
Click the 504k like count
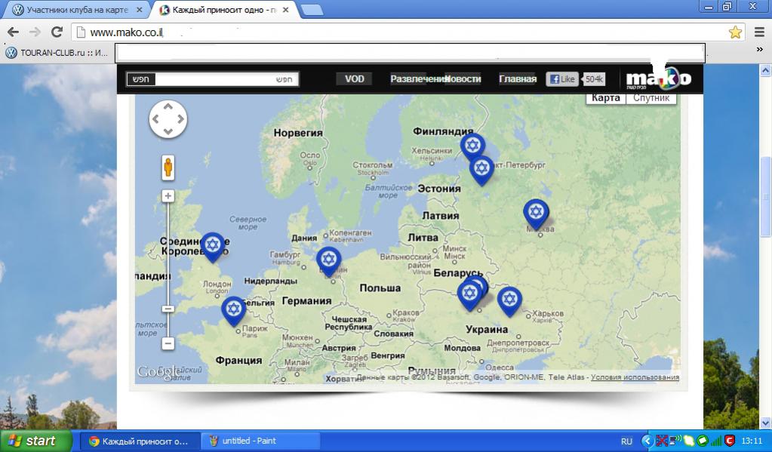pyautogui.click(x=593, y=78)
